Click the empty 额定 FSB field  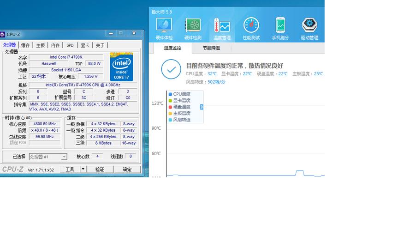pyautogui.click(x=44, y=143)
